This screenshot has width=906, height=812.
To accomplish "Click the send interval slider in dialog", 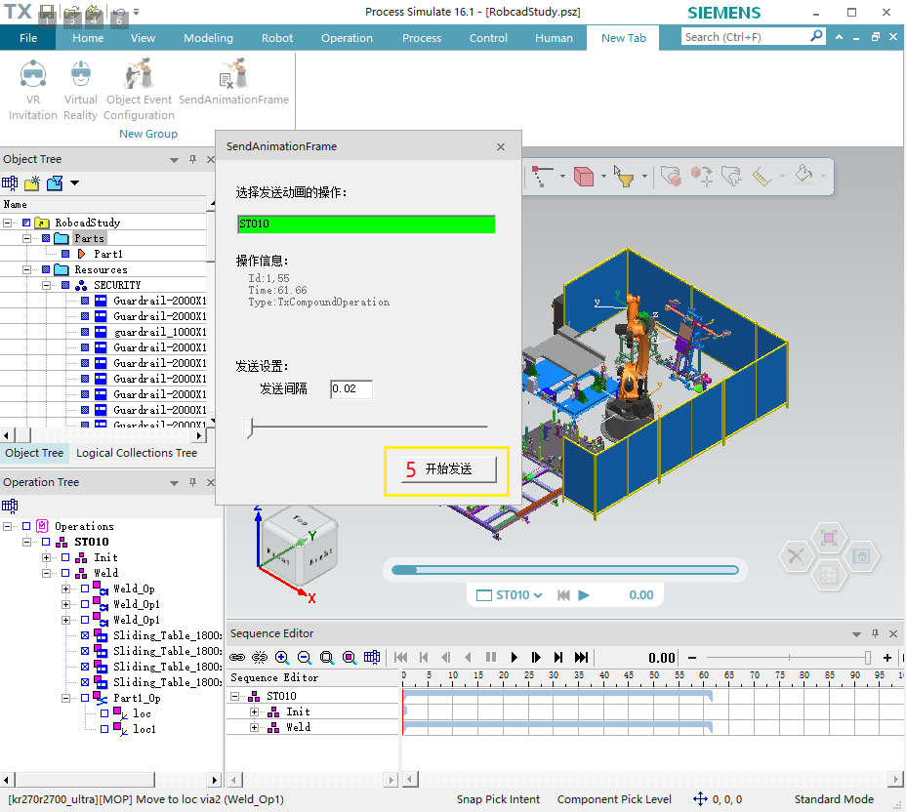I will (367, 426).
